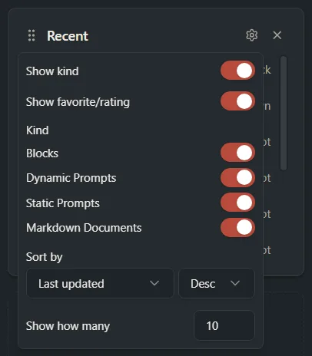Click the Recent panel title
Viewport: 312px width, 356px height.
point(68,36)
